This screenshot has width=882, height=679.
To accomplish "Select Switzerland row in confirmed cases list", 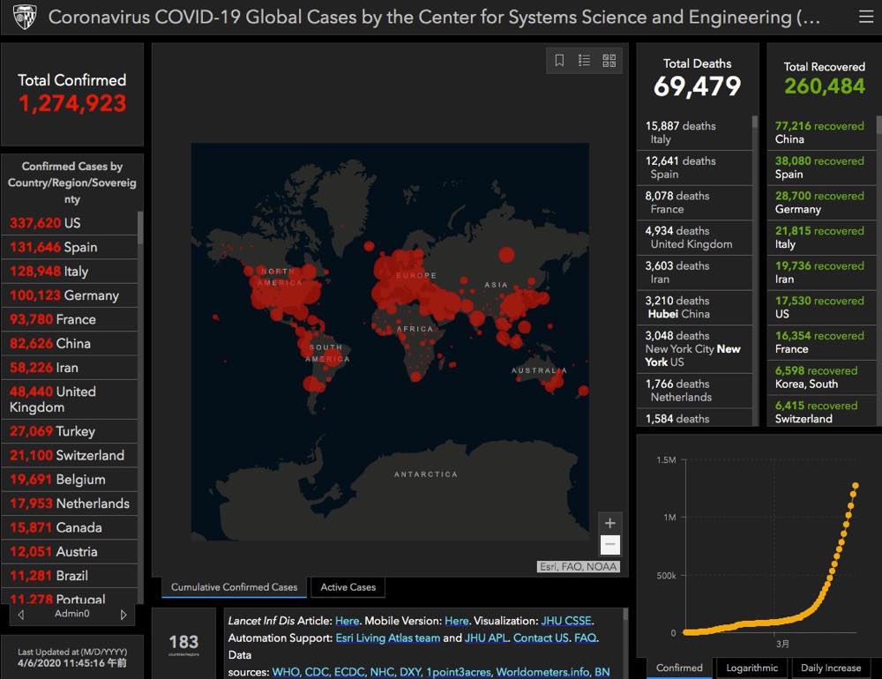I will tap(70, 455).
